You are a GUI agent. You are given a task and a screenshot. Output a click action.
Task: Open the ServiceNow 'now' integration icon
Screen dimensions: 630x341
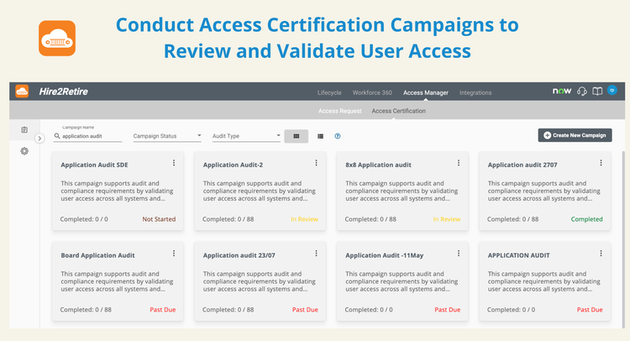click(x=562, y=92)
